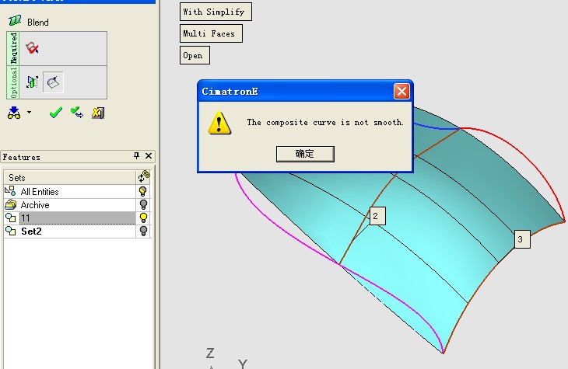Click the Sets column header

[69, 178]
